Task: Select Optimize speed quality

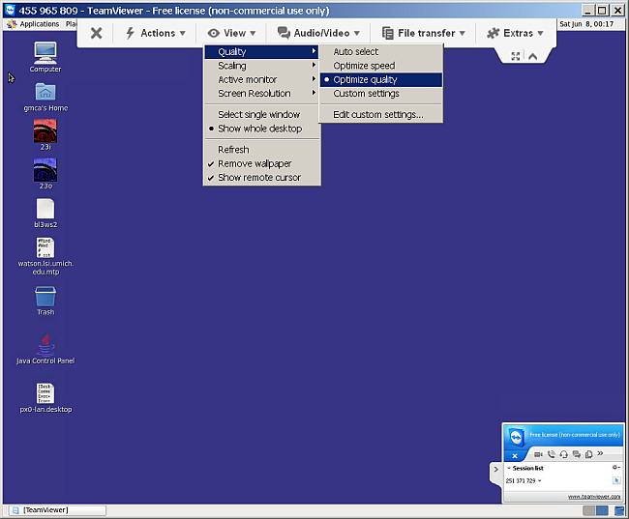Action: pos(381,66)
